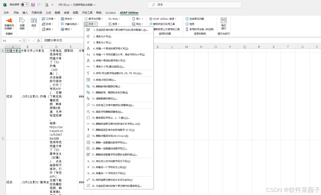Click the formula bar confirm check icon
This screenshot has width=321, height=195.
[34, 40]
